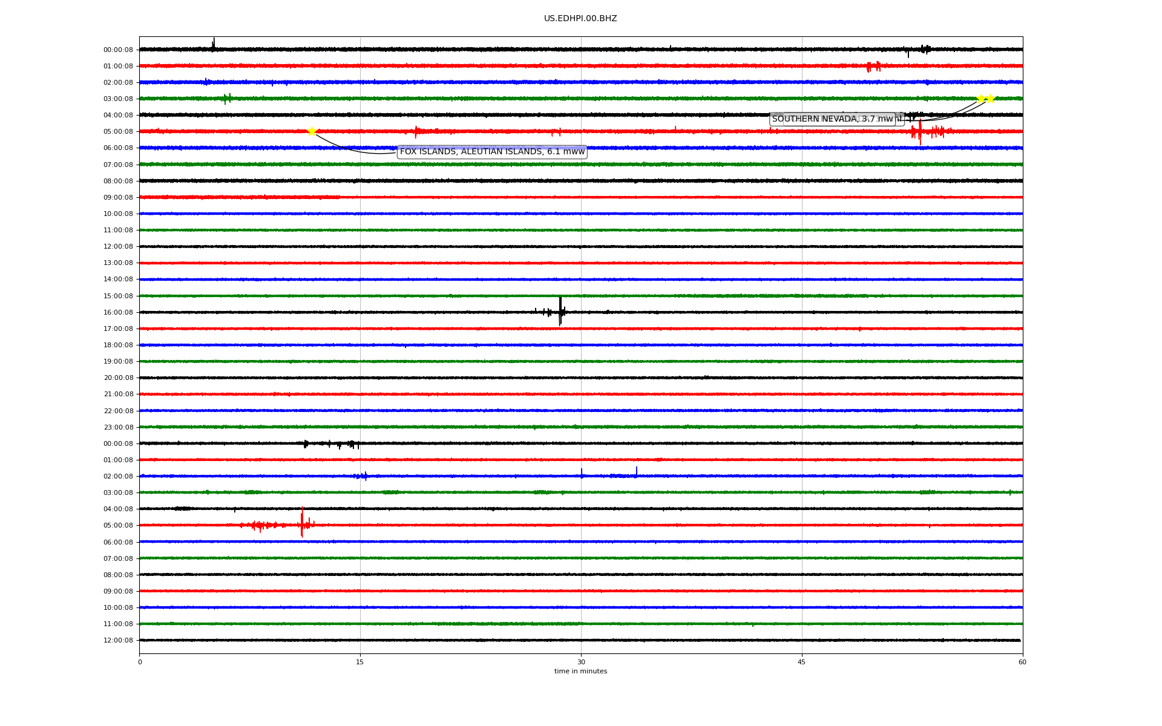
Task: Click the 30 tick label on x-axis
Action: 581,662
